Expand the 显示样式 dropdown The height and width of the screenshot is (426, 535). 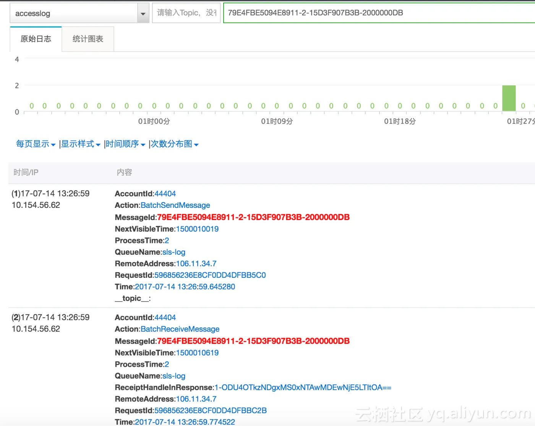coord(81,144)
